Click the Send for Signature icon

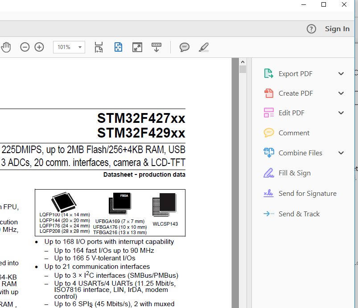[268, 193]
